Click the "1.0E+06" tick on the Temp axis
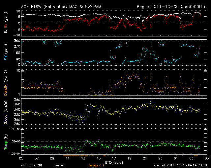Viewport: 211px width, 168px height. (x=15, y=129)
